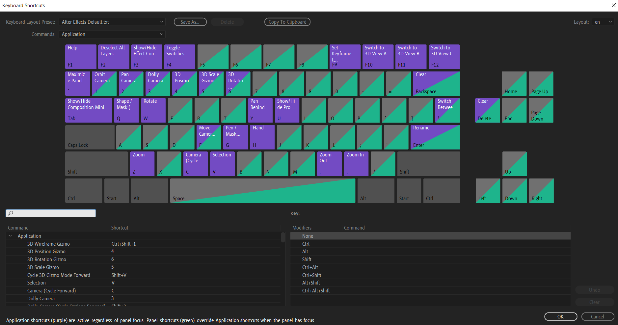Select the Camera (Cycle) C key
Image resolution: width=618 pixels, height=325 pixels.
(196, 164)
